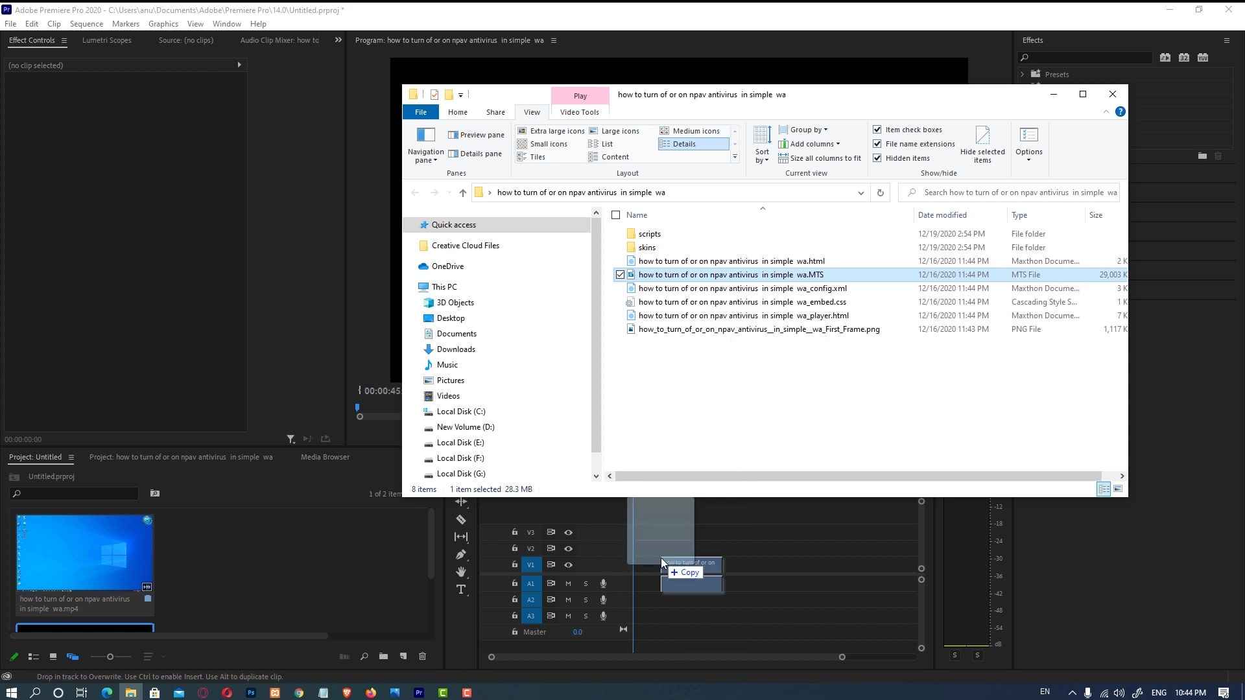Viewport: 1245px width, 700px height.
Task: Click the Program monitor playhead marker
Action: tap(357, 408)
